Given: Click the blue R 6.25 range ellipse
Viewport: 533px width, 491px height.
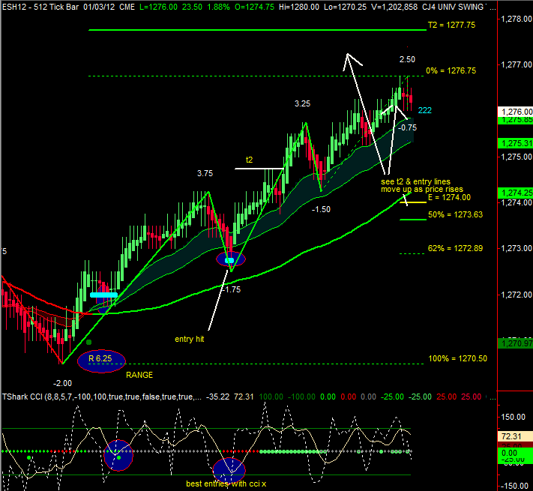Looking at the screenshot, I should pos(100,360).
